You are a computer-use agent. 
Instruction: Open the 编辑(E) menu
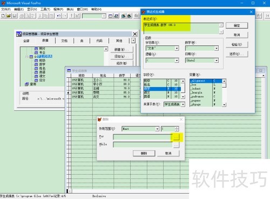point(19,9)
